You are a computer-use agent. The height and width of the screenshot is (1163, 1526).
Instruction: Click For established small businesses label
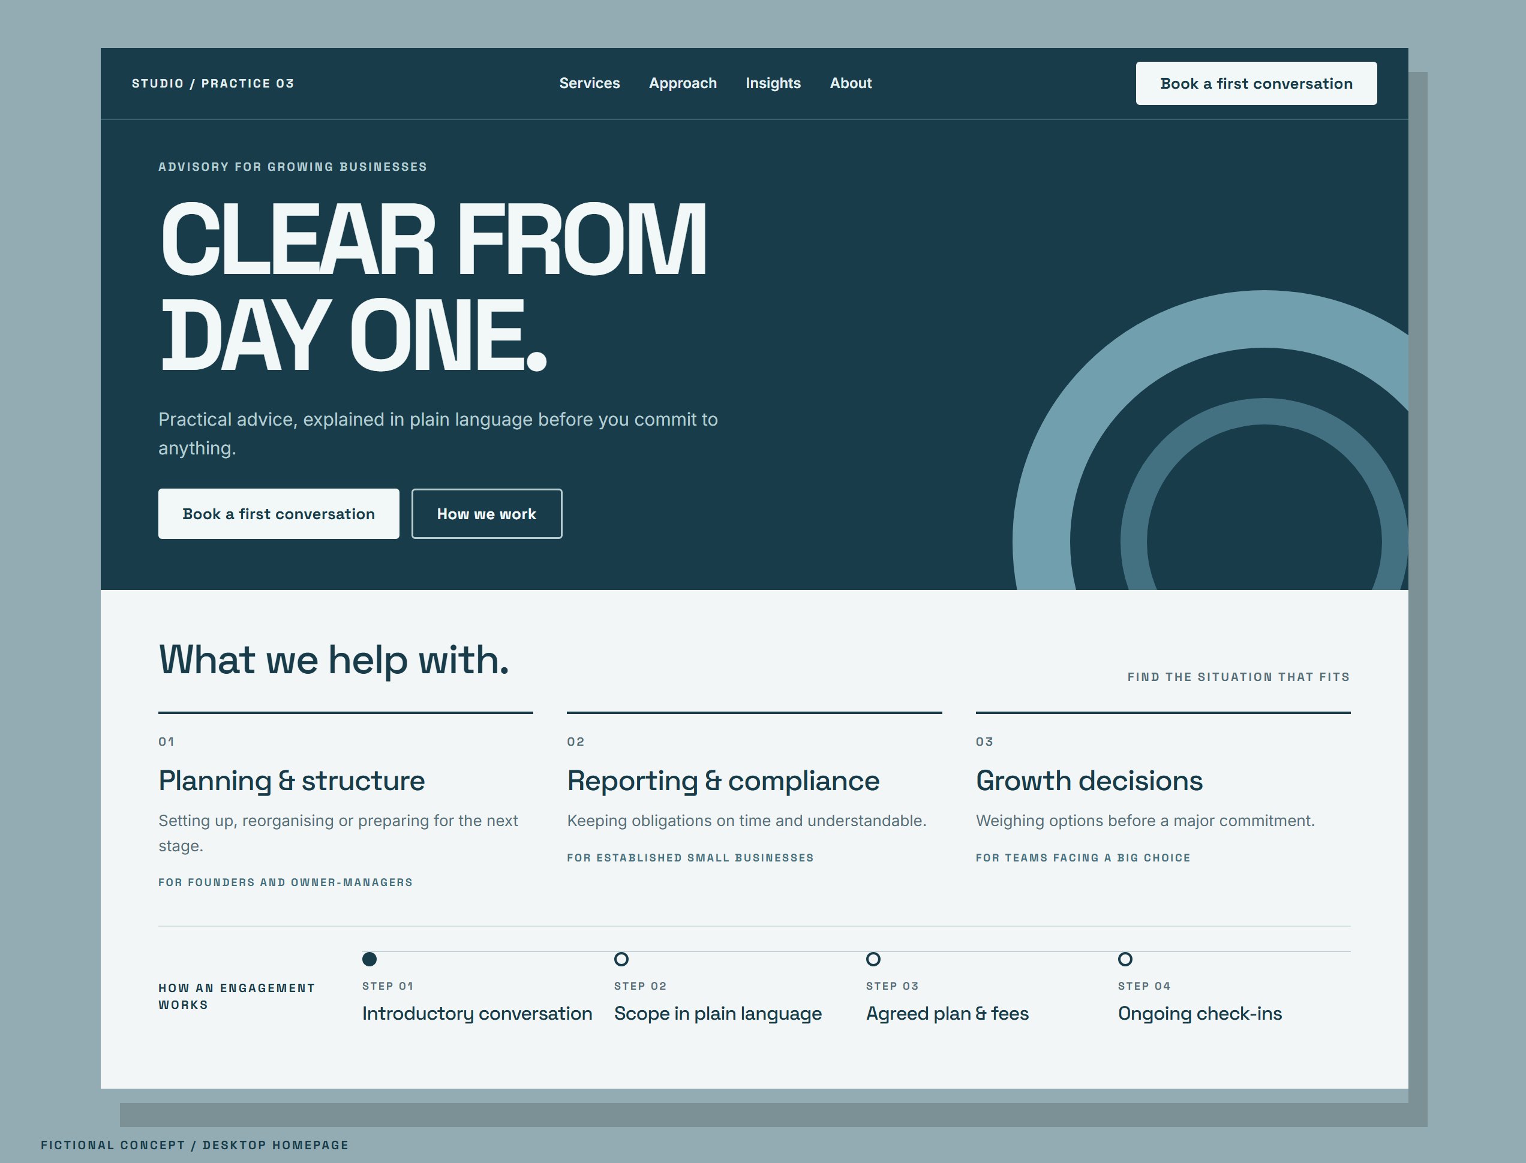(690, 858)
